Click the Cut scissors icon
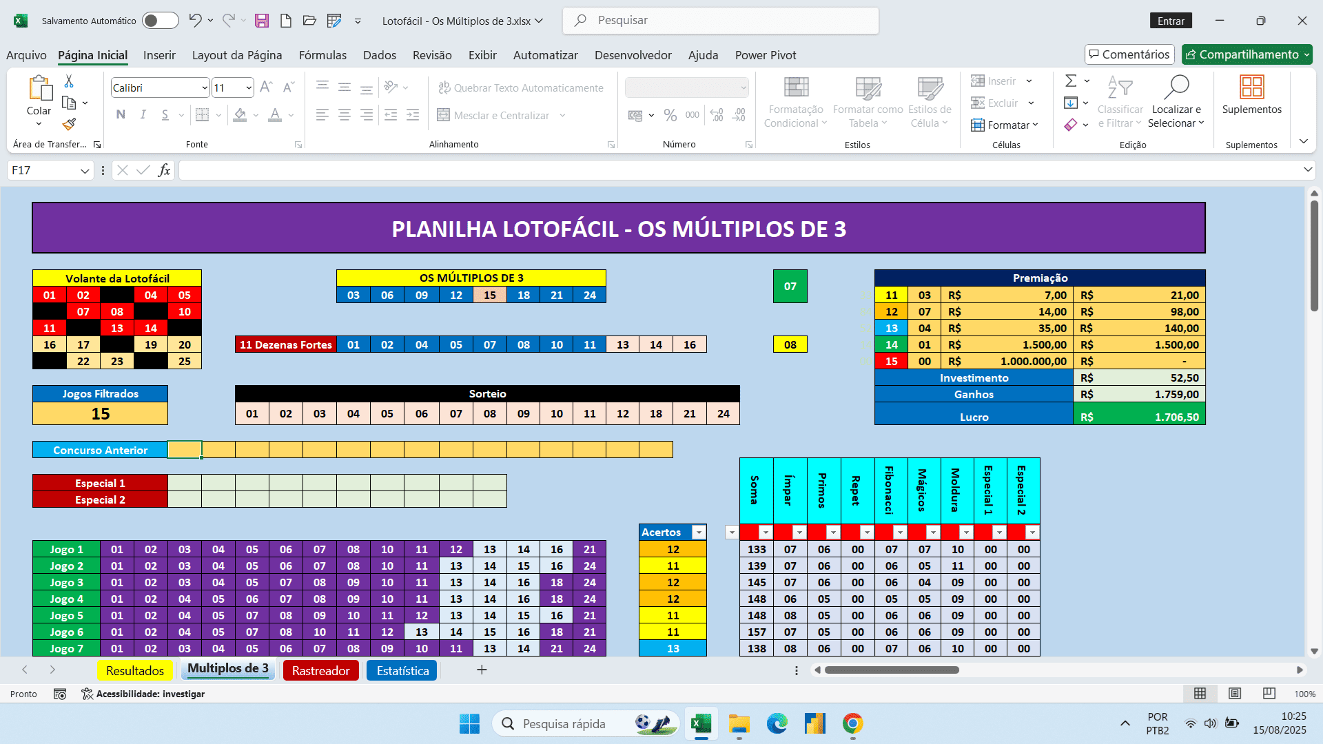Viewport: 1323px width, 744px height. (69, 81)
